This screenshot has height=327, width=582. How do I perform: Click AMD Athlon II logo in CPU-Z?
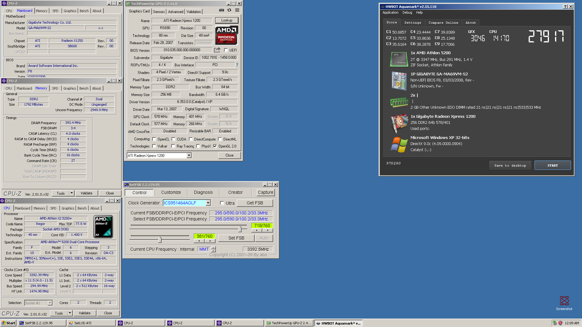(103, 226)
